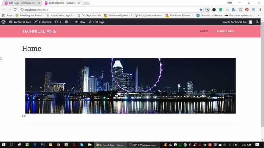Open Technical Anis dashboard link in admin bar
The height and width of the screenshot is (148, 264).
pos(20,22)
